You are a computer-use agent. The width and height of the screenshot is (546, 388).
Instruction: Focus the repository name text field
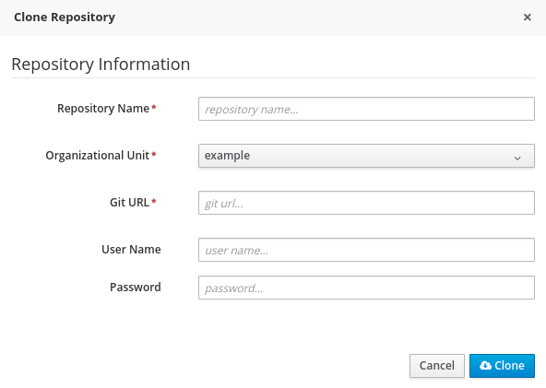(x=366, y=109)
